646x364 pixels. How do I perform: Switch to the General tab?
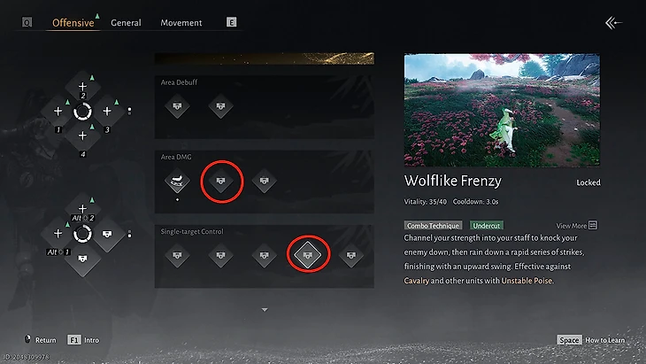126,23
